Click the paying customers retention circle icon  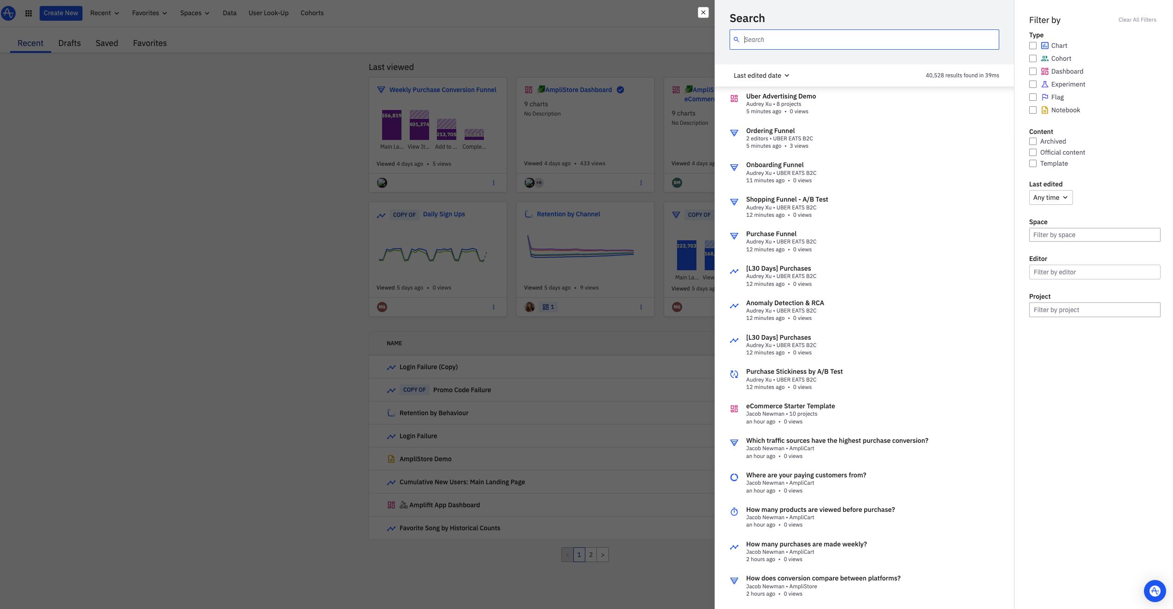click(x=734, y=477)
